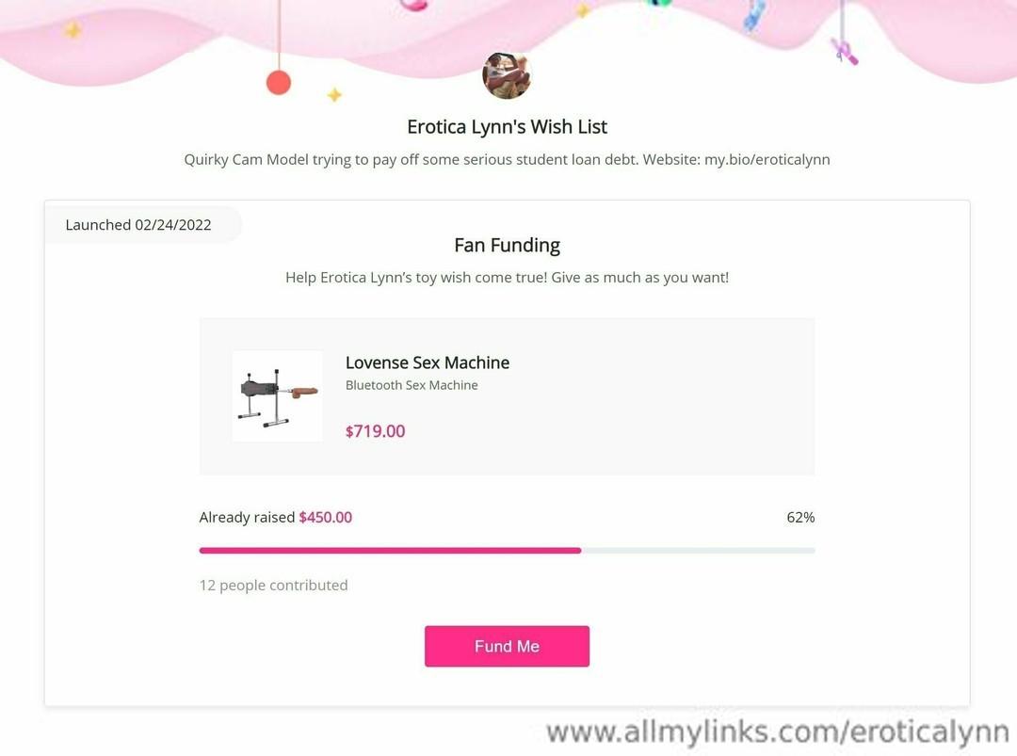1017x756 pixels.
Task: Click the Fund Me button
Action: [507, 646]
